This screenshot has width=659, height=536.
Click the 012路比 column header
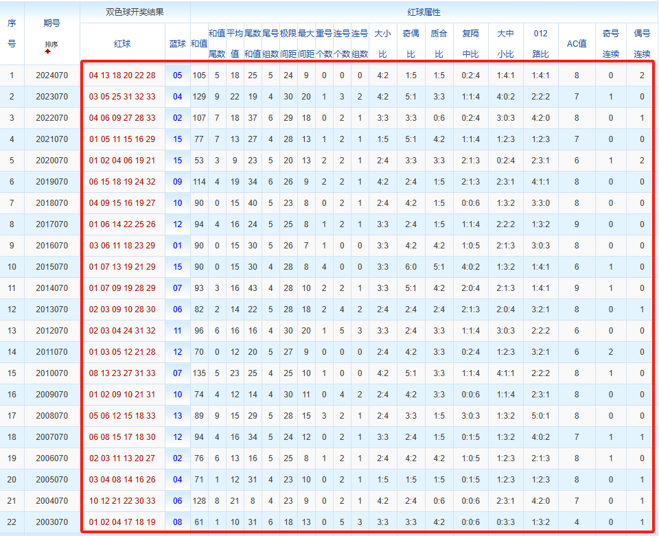[x=540, y=44]
